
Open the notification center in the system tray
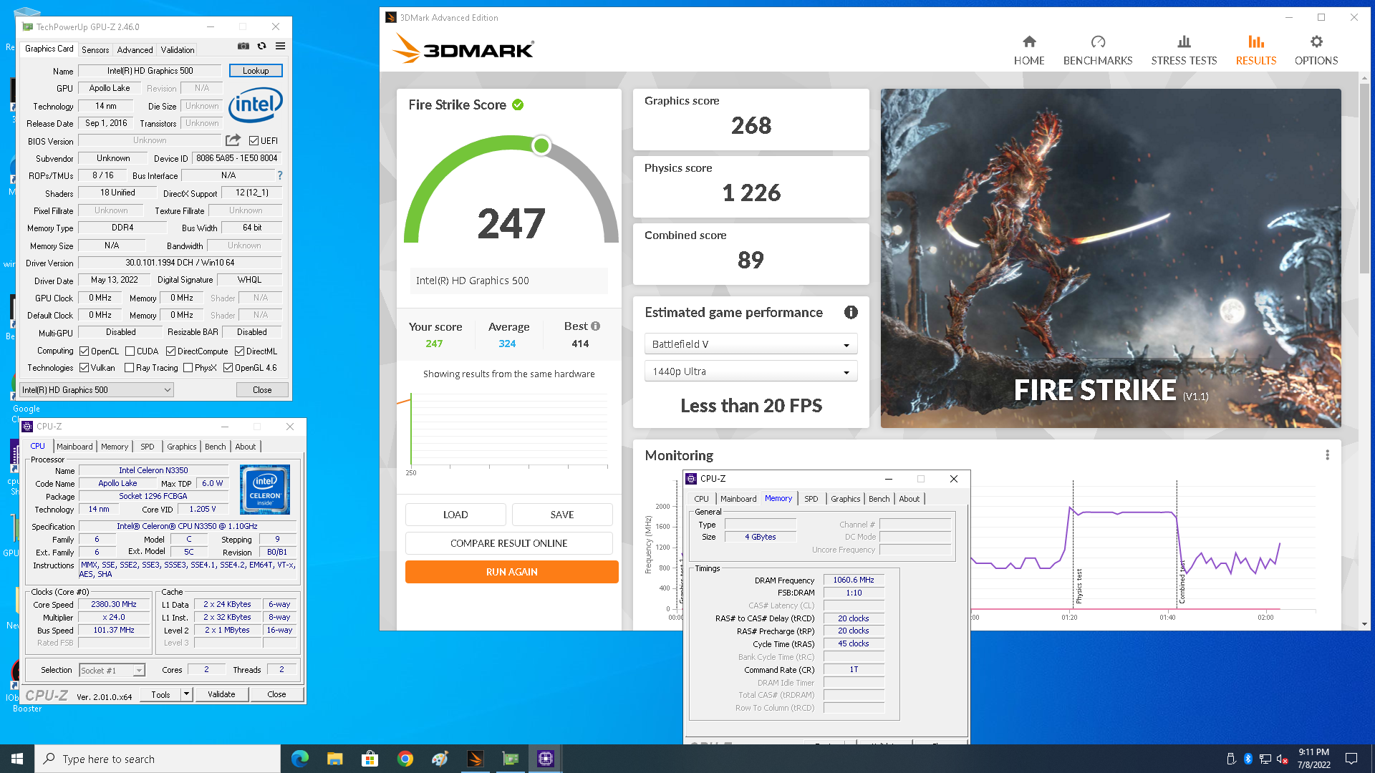[1351, 759]
